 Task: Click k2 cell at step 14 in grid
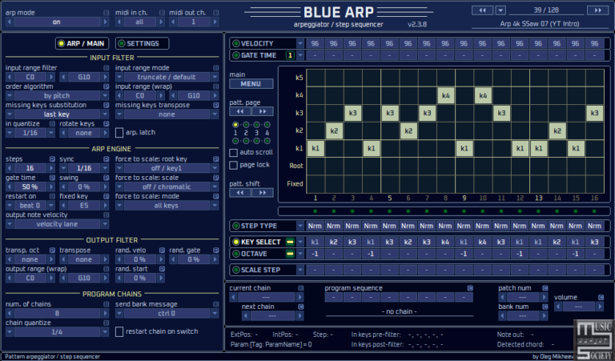click(557, 130)
